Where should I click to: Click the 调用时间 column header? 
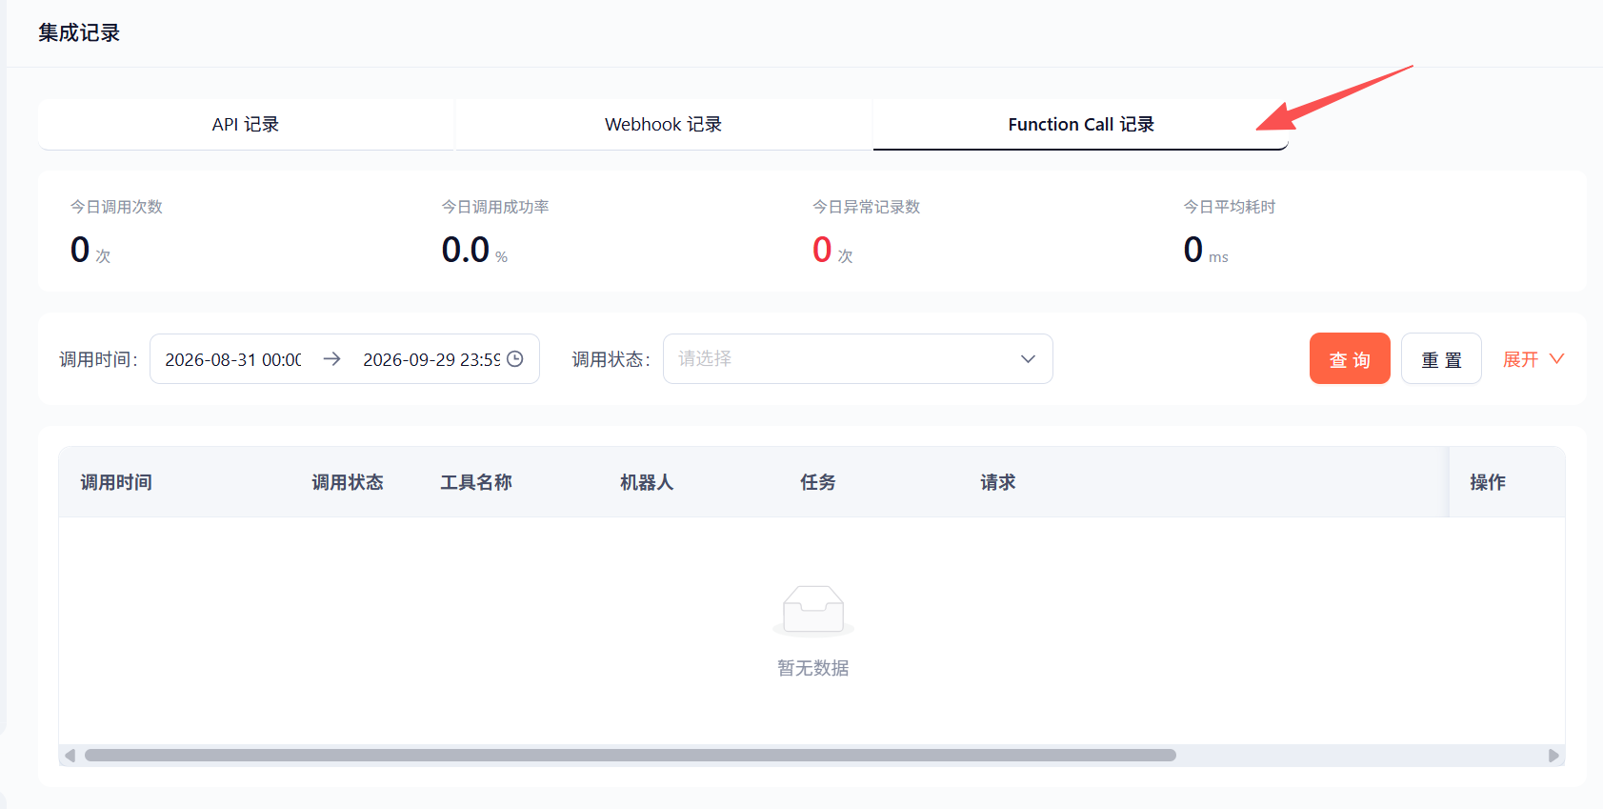[x=116, y=482]
